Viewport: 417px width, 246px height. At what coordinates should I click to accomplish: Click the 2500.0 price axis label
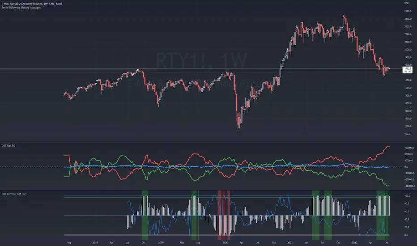408,11
